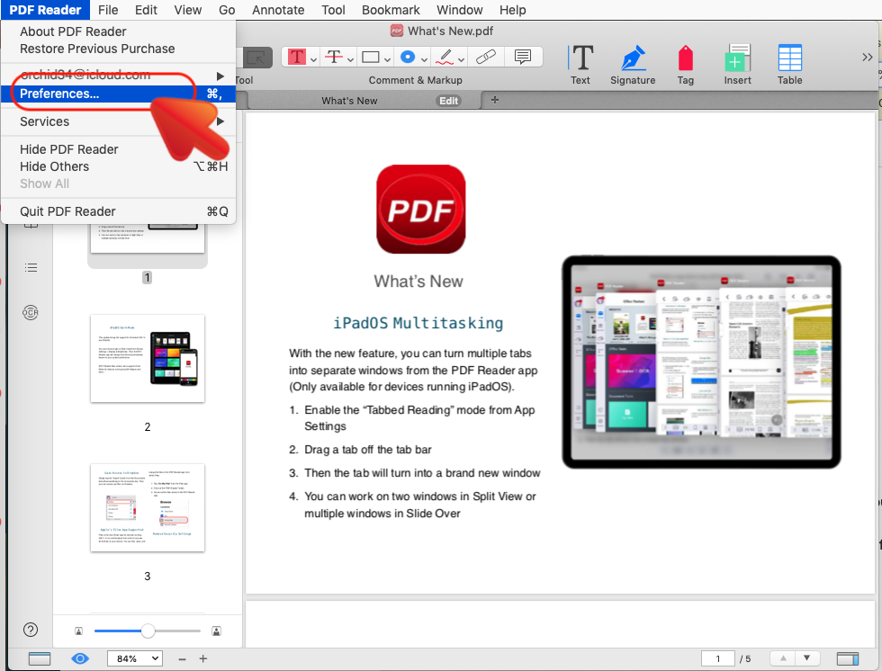
Task: Click the small thumbnail size icon
Action: tap(79, 631)
